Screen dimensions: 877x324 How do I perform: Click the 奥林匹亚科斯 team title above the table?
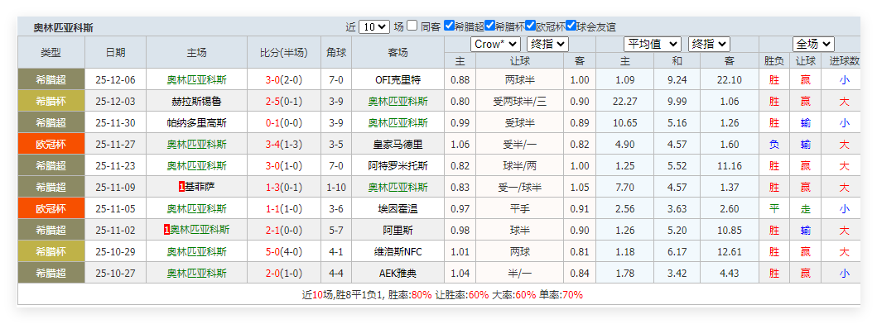63,27
